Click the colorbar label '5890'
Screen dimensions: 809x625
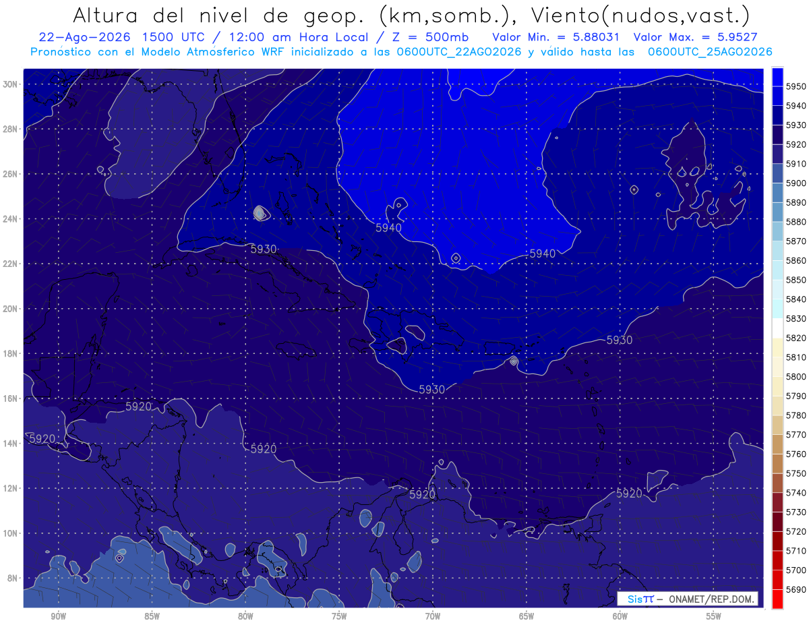pyautogui.click(x=797, y=202)
